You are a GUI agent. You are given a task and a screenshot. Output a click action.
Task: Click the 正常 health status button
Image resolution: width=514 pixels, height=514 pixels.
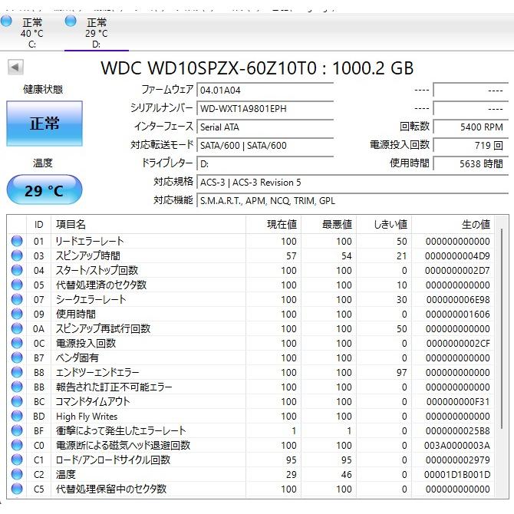point(44,124)
